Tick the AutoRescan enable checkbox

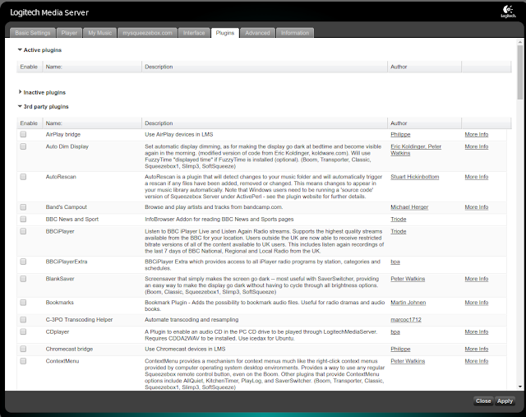(23, 177)
